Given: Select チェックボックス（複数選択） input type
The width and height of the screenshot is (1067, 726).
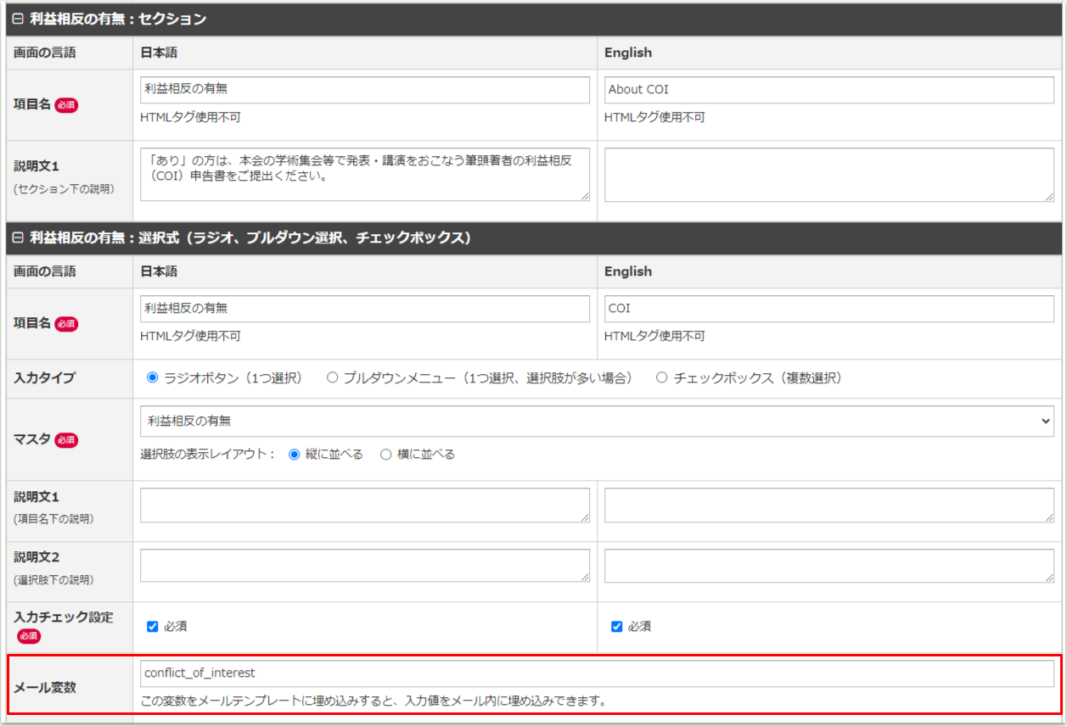Looking at the screenshot, I should (x=662, y=378).
